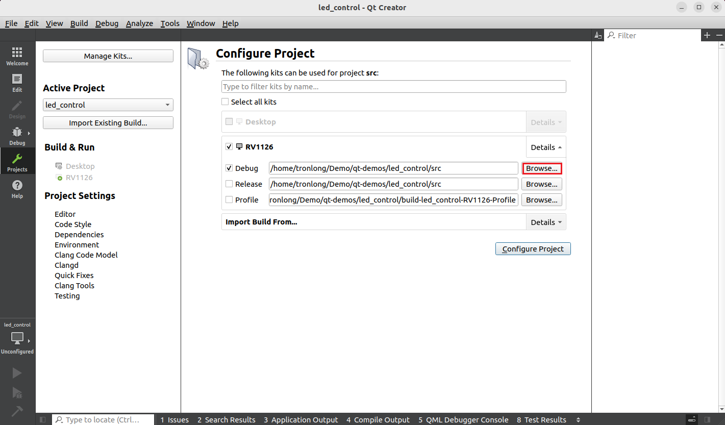Click the Build hammer icon
The image size is (725, 425).
[x=17, y=411]
